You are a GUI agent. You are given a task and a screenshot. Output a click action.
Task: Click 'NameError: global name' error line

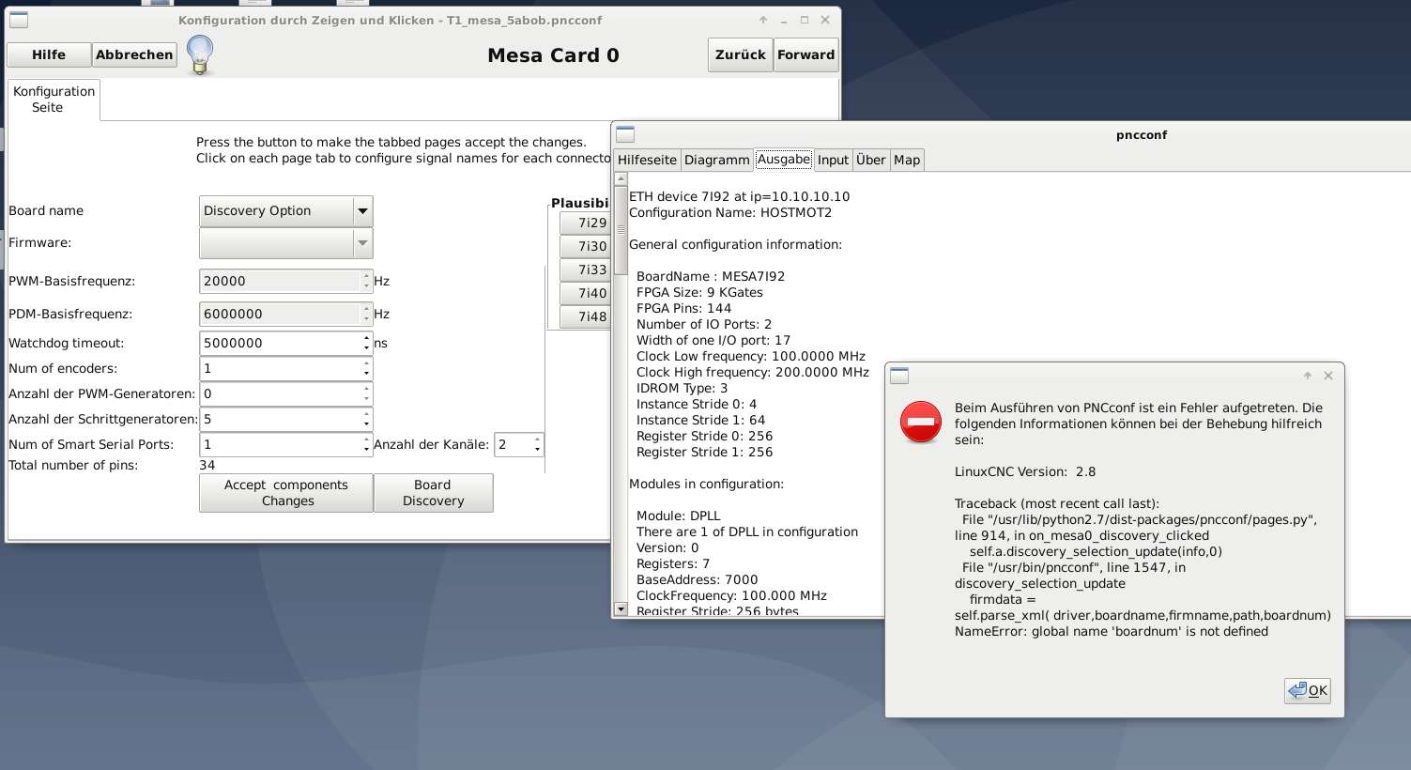pos(1112,631)
